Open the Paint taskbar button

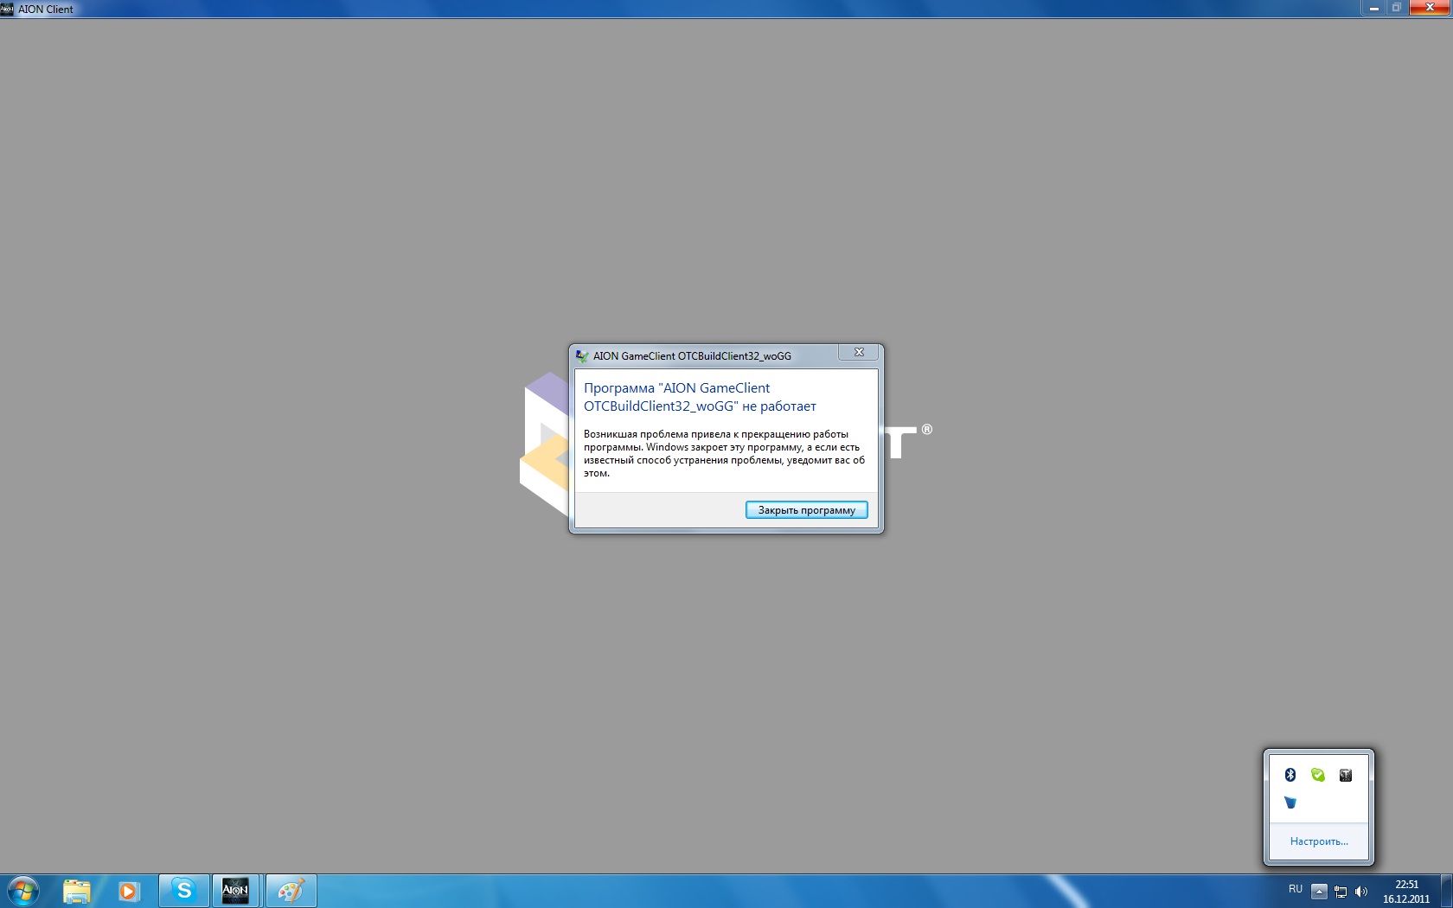291,891
